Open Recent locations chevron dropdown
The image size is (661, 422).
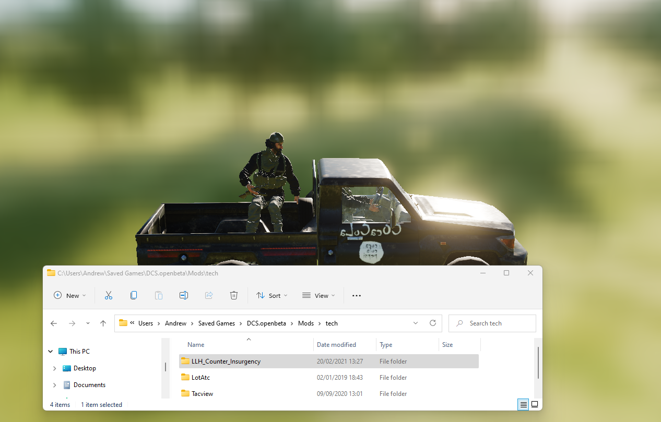tap(88, 323)
